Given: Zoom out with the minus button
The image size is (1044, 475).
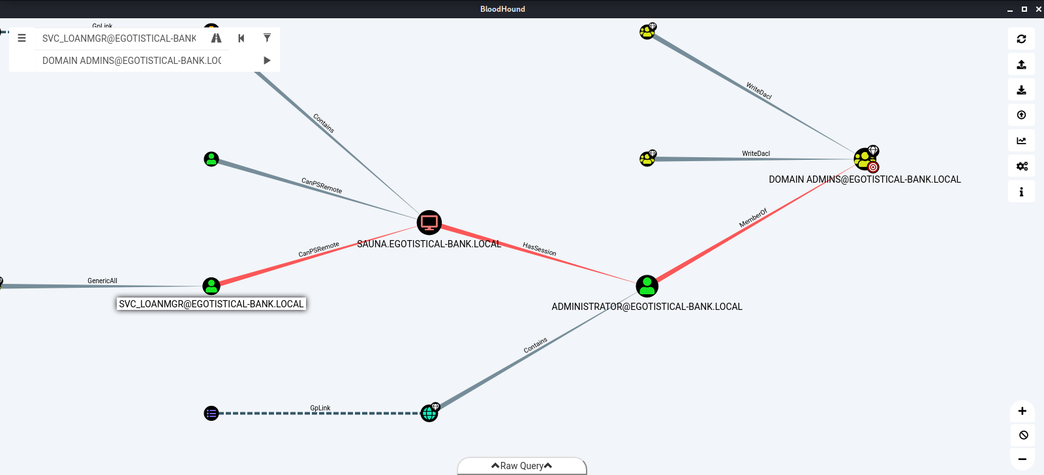Looking at the screenshot, I should (1022, 459).
